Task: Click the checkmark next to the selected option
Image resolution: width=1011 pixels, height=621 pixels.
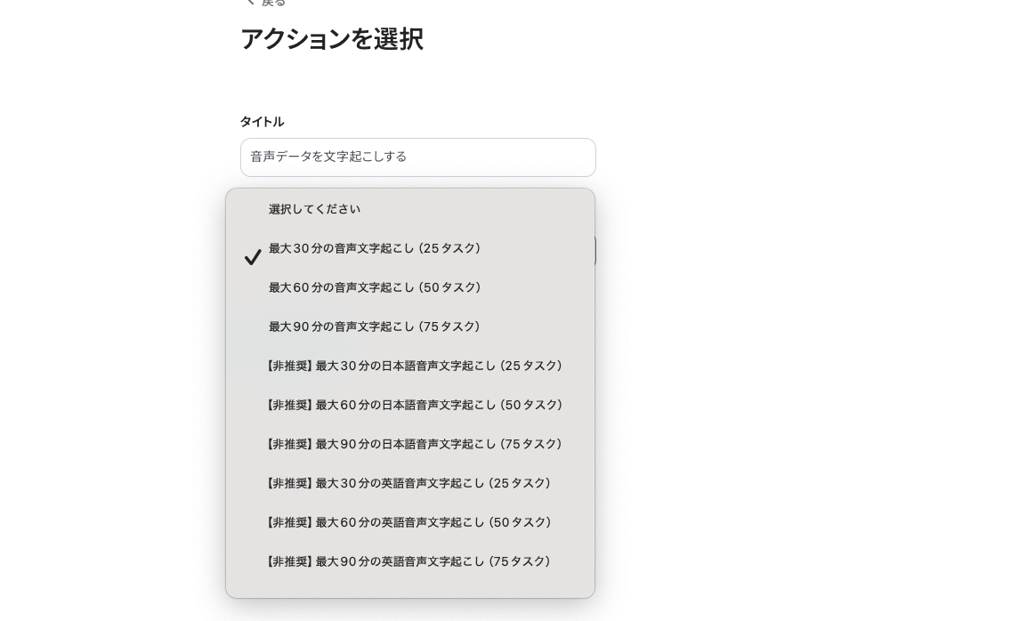Action: click(253, 257)
